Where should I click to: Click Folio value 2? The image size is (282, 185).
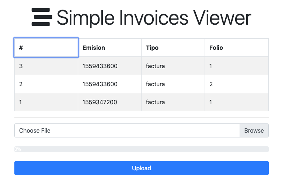(237, 84)
